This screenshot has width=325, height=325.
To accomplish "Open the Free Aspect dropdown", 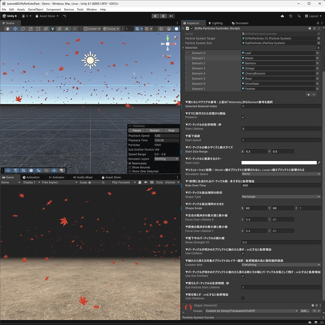I will 60,182.
